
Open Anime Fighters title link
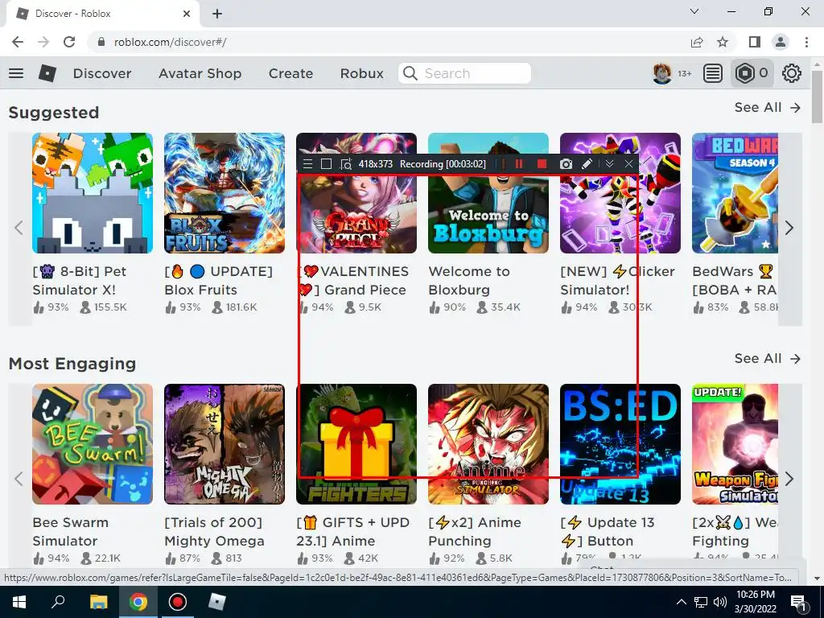point(352,532)
